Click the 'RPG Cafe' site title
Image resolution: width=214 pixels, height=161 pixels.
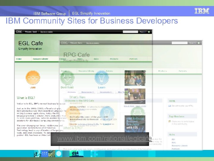coord(77,55)
